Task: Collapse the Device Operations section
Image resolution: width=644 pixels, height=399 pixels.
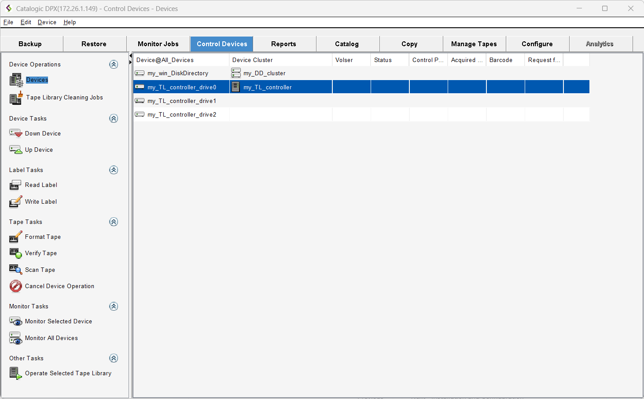Action: [114, 64]
